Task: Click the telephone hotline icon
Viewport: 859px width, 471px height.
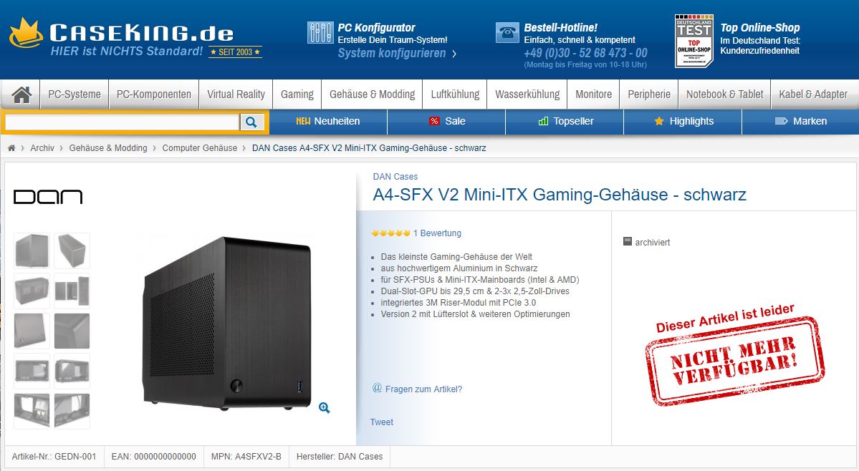Action: (507, 33)
